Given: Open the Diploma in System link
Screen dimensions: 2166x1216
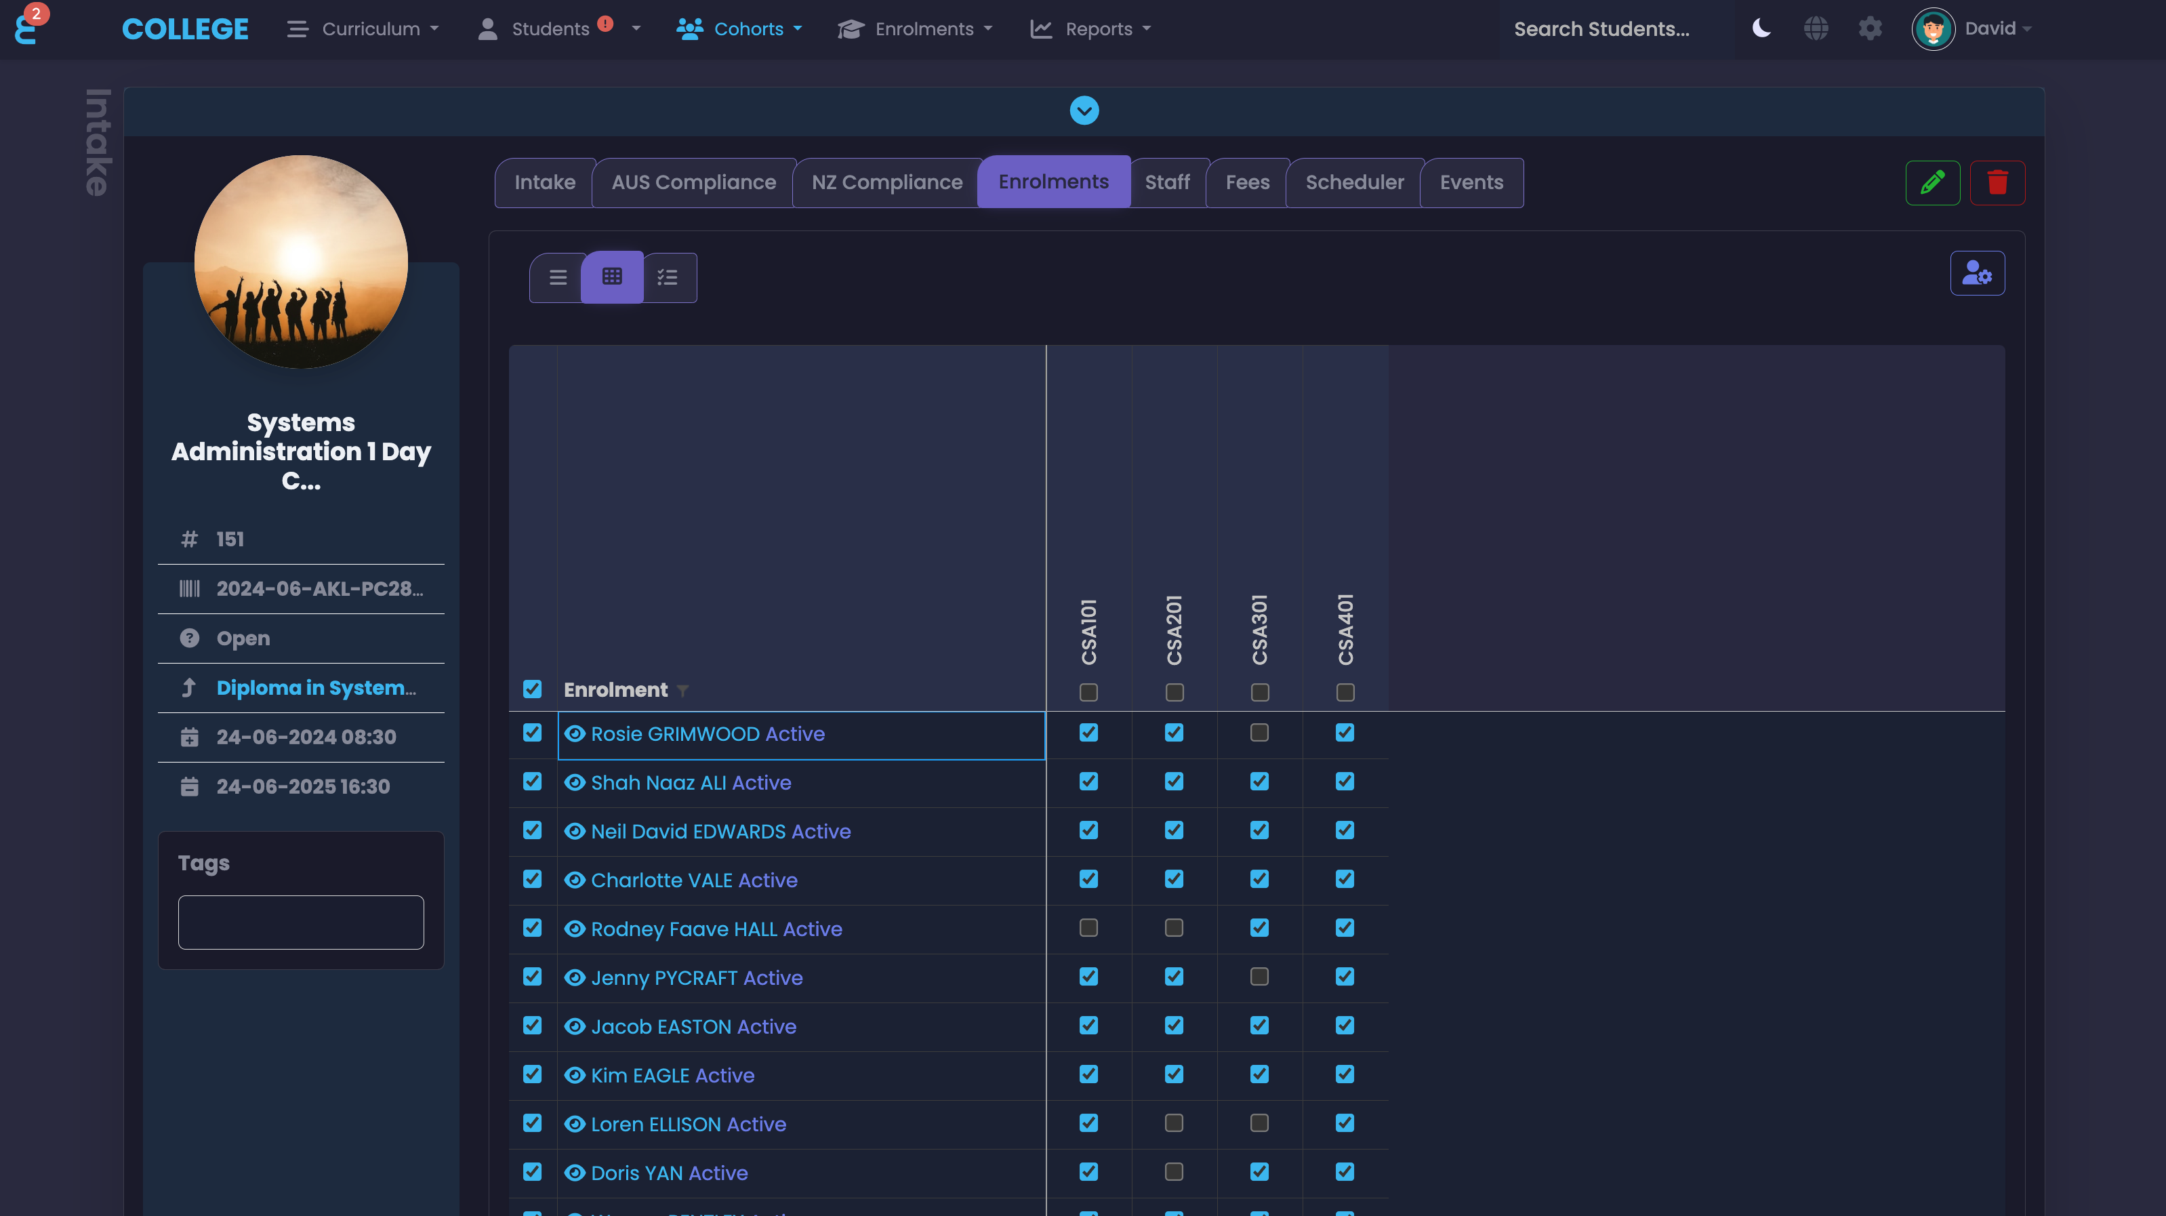Looking at the screenshot, I should coord(315,688).
